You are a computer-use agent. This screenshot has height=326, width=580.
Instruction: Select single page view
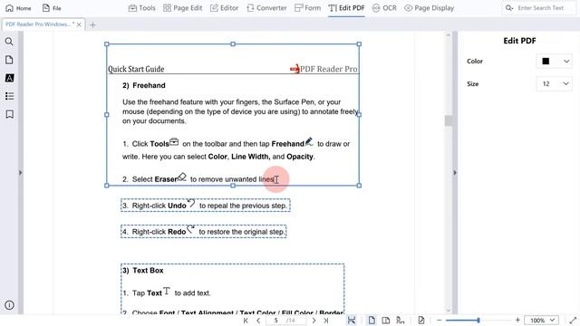(x=372, y=321)
